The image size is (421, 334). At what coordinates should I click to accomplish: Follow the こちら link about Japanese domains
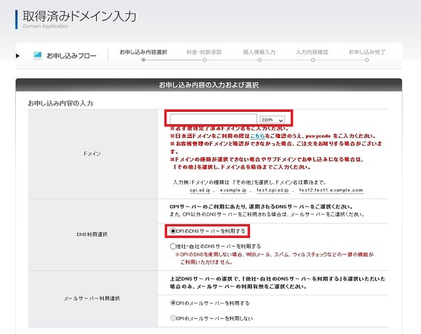[258, 135]
